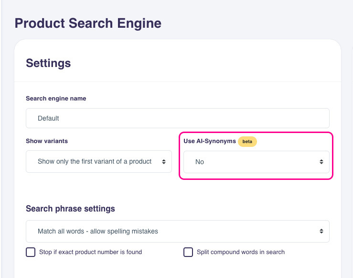Click the Search engine name input field

tap(177, 118)
